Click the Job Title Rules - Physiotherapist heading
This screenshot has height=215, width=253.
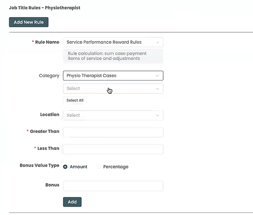[x=44, y=7]
